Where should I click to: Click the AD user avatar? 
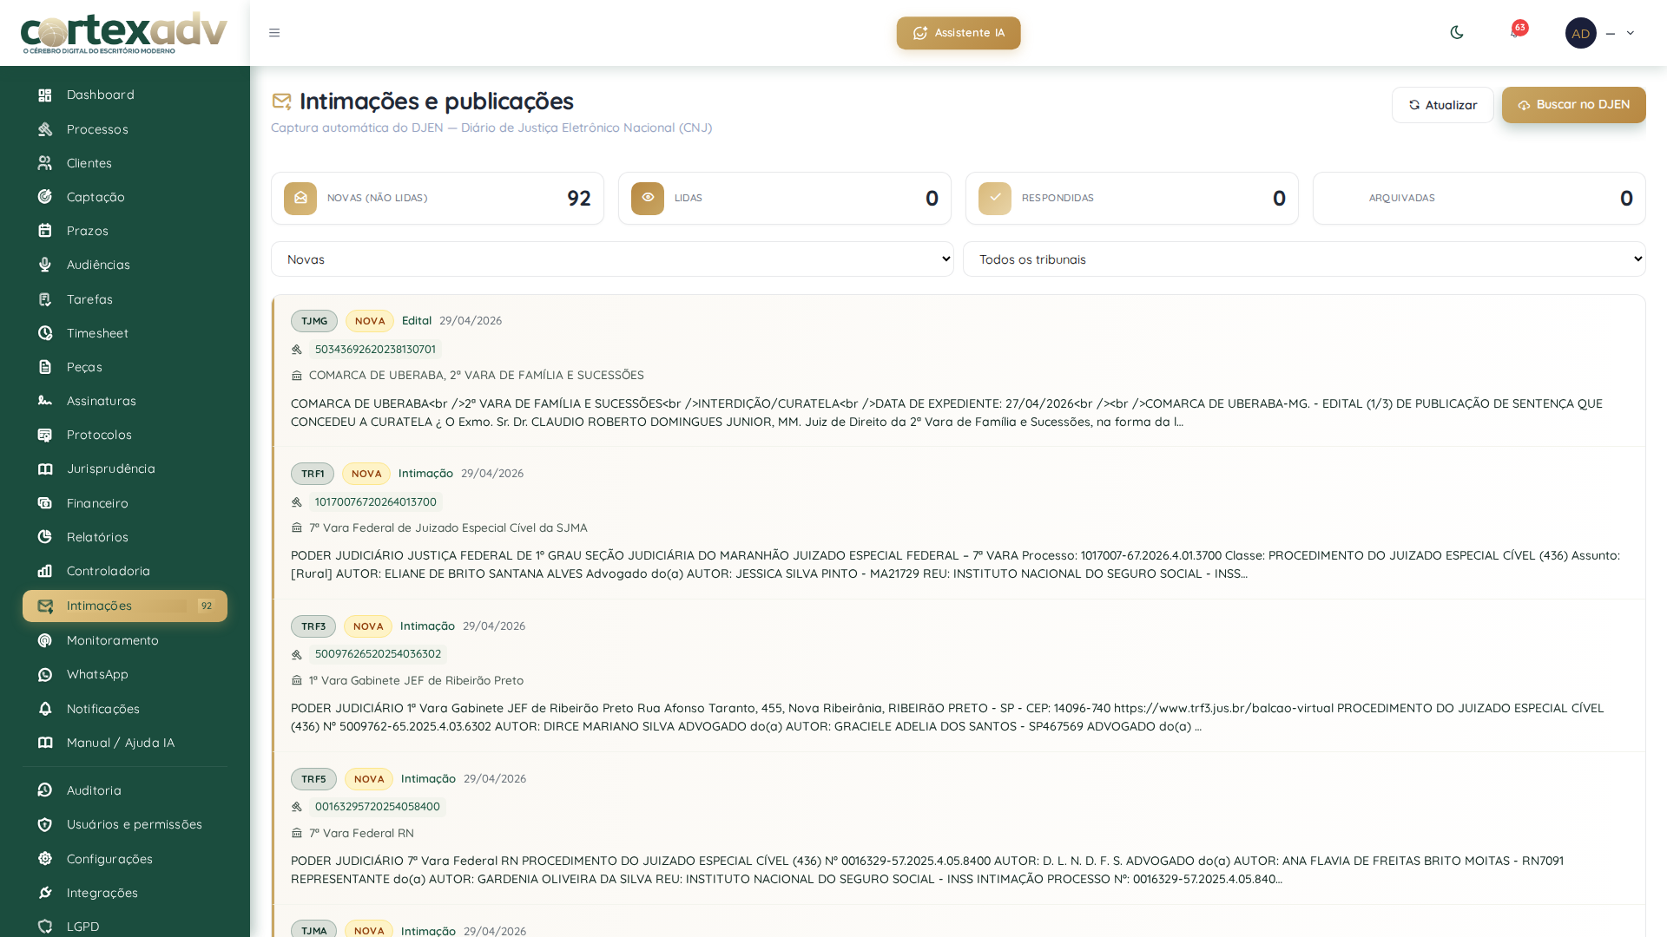(x=1580, y=33)
